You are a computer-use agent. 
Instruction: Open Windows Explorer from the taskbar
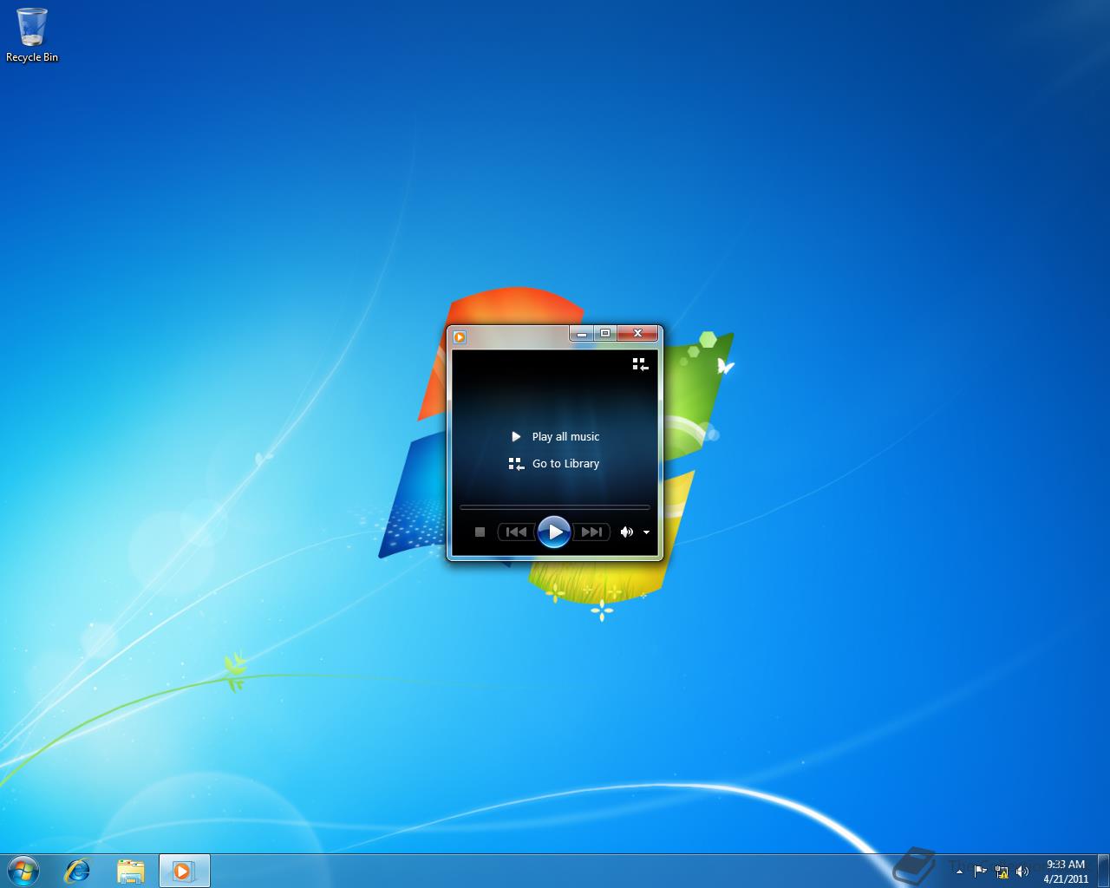click(130, 870)
